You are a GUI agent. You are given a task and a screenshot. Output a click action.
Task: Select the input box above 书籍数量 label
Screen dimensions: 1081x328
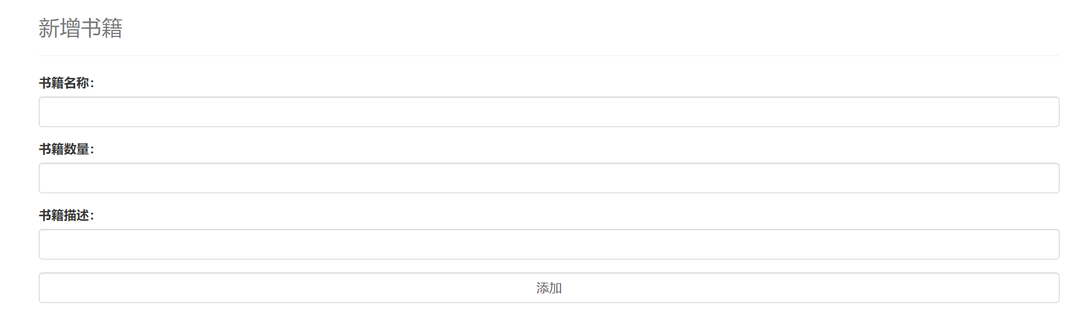pos(549,112)
